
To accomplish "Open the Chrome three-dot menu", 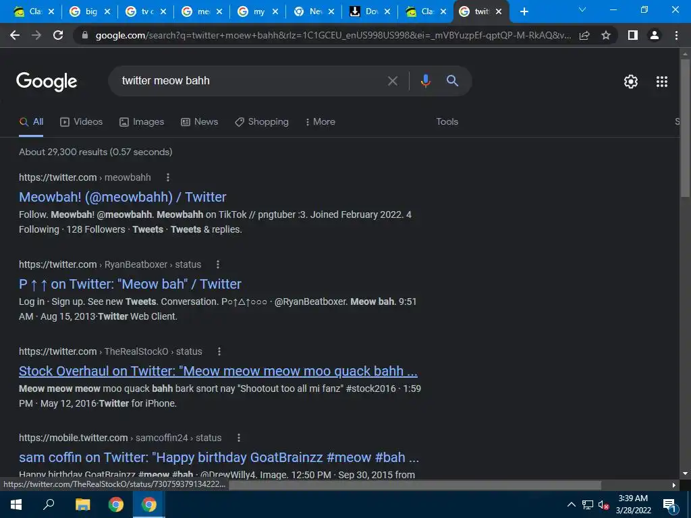I will [676, 35].
